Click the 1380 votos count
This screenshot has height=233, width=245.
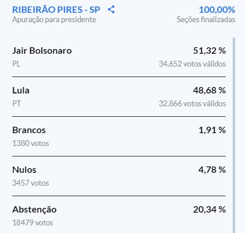click(x=30, y=143)
